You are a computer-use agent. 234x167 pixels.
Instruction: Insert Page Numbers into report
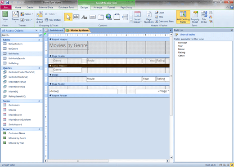point(149,18)
